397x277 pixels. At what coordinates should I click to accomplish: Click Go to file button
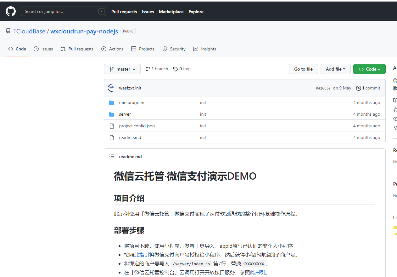tap(303, 69)
